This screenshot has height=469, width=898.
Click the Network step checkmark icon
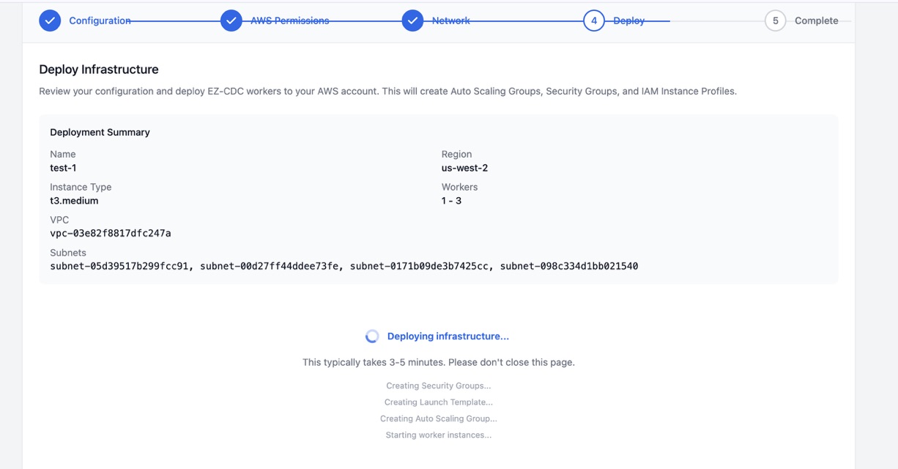[412, 20]
